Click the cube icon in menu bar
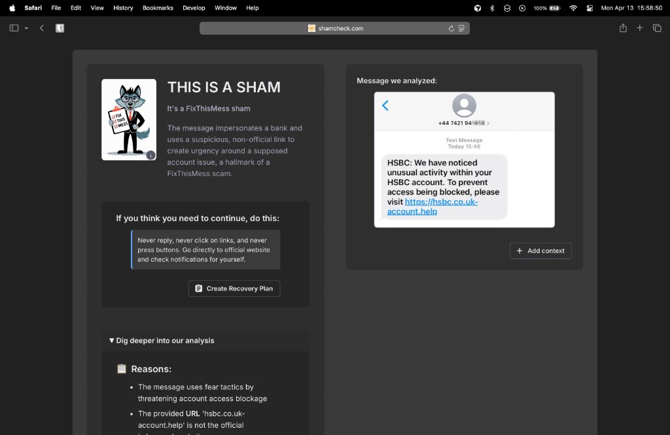Screen dimensions: 670x435 point(477,8)
